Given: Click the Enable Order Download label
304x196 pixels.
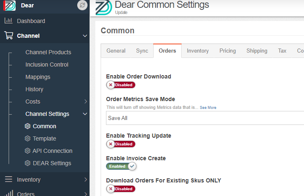Looking at the screenshot, I should (x=138, y=76).
